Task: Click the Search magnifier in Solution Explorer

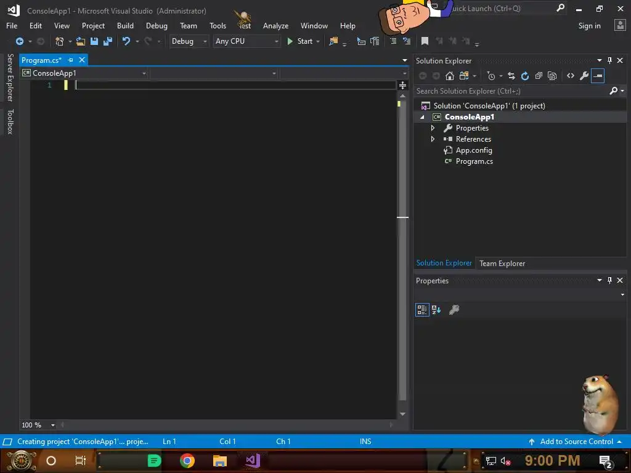Action: click(x=613, y=91)
